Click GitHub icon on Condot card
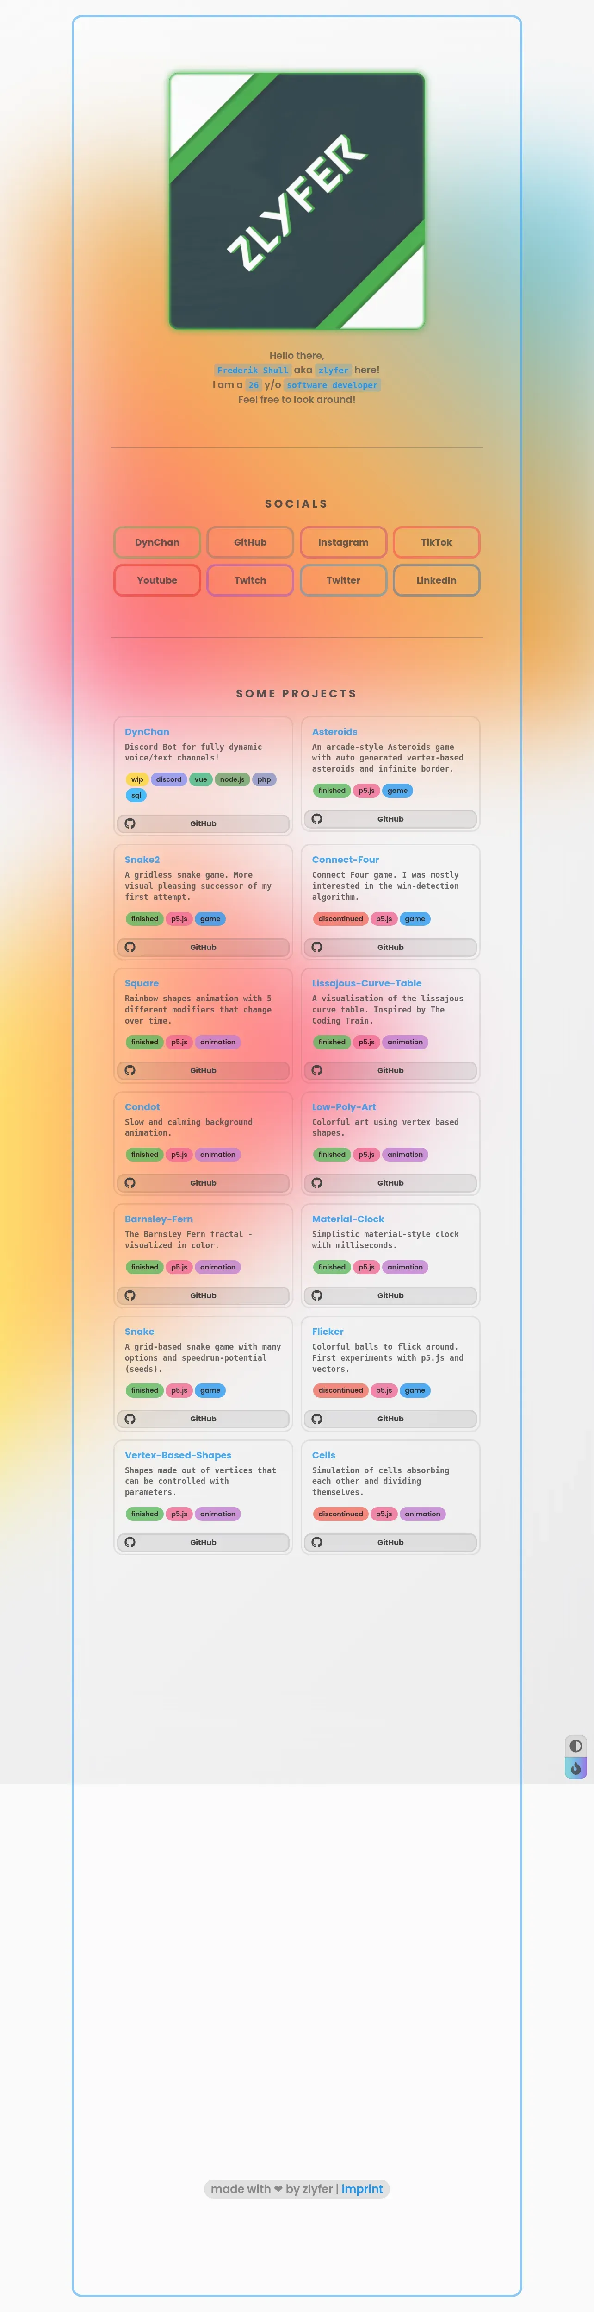 pos(130,1183)
